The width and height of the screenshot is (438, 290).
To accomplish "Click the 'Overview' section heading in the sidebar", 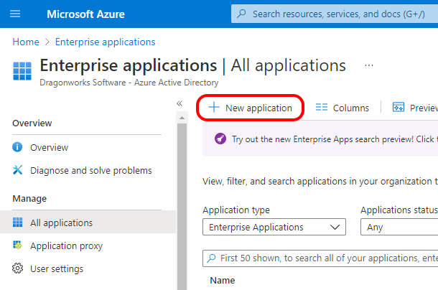I will (32, 123).
